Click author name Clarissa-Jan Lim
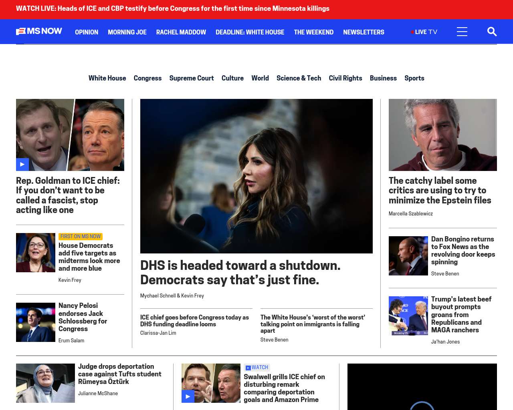The image size is (513, 410). click(x=158, y=333)
